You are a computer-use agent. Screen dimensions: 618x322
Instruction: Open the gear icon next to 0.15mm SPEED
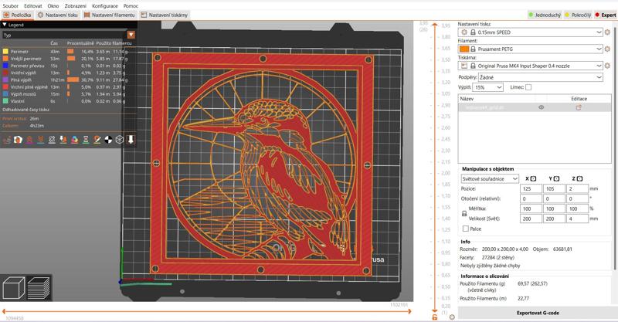[607, 32]
